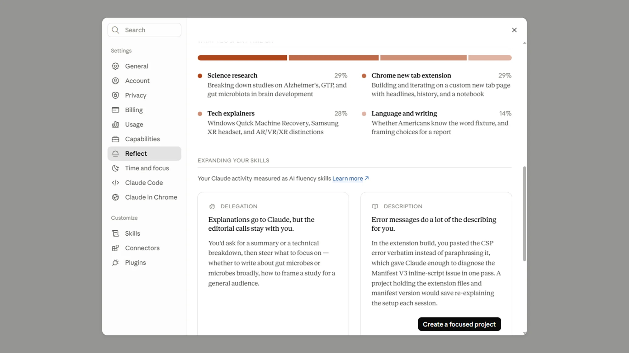Viewport: 629px width, 353px height.
Task: Click the Science research category dot
Action: (200, 76)
